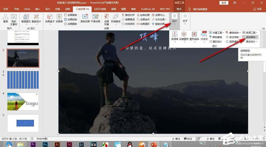Image resolution: width=266 pixels, height=147 pixels.
Task: Click 动画粘贴 to paste animation
Action: (x=70, y=19)
